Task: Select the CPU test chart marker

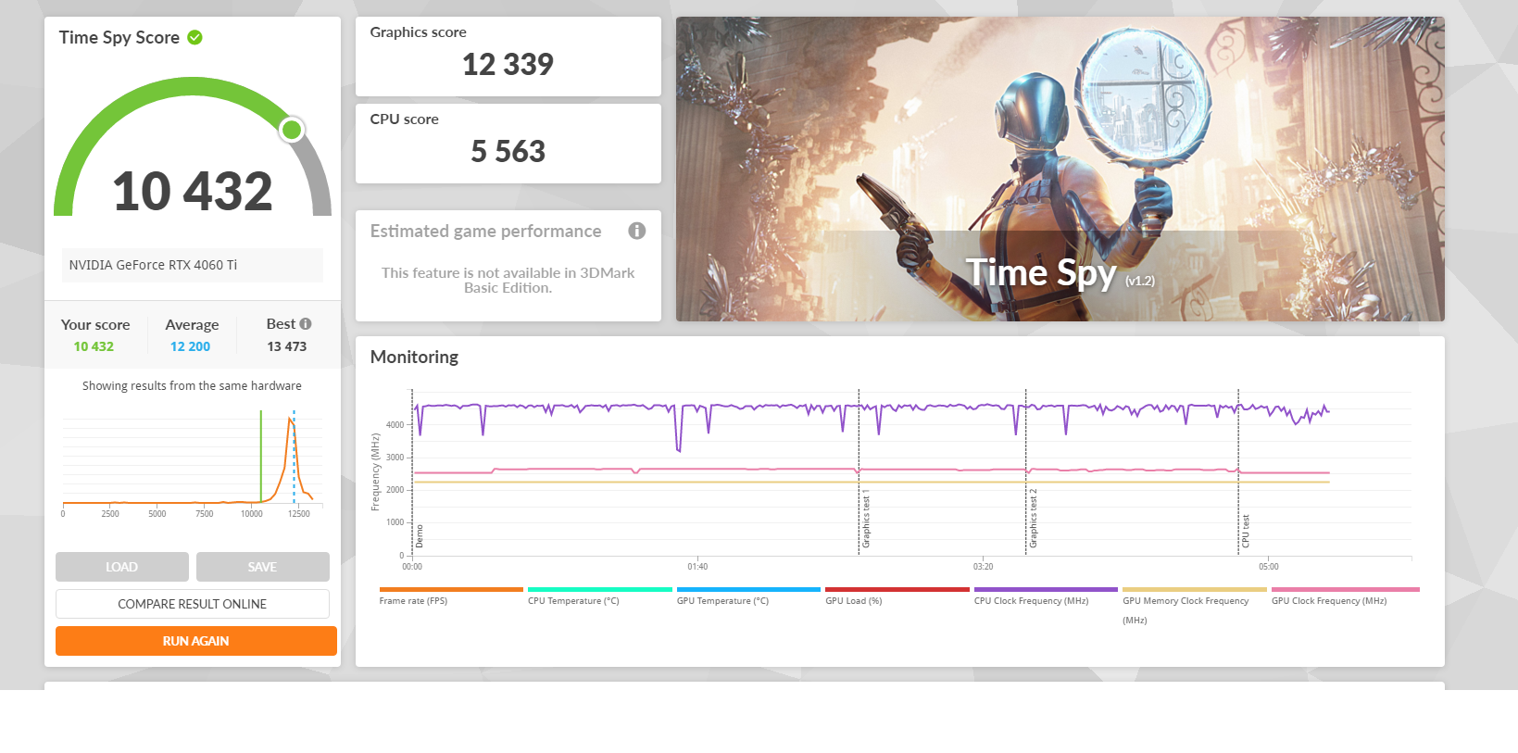Action: click(1246, 531)
